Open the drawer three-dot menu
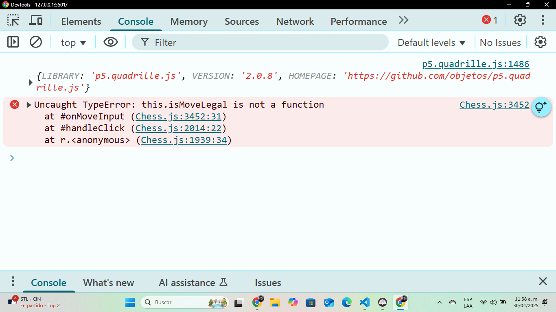This screenshot has width=556, height=312. pos(13,282)
